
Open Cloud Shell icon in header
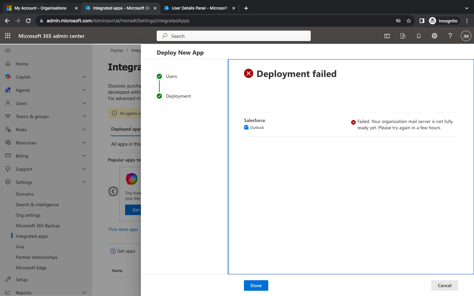click(x=387, y=36)
